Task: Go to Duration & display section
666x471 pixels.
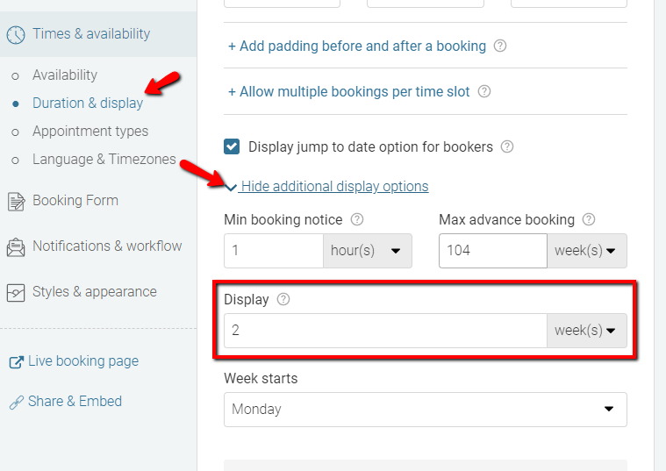Action: pos(88,103)
